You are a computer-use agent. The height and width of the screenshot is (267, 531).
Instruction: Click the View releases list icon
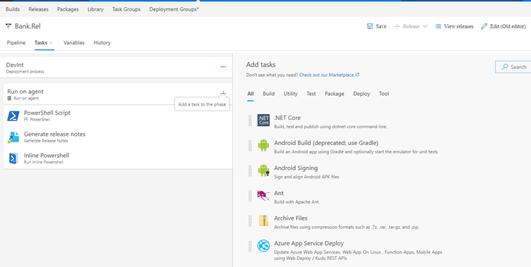[x=438, y=26]
